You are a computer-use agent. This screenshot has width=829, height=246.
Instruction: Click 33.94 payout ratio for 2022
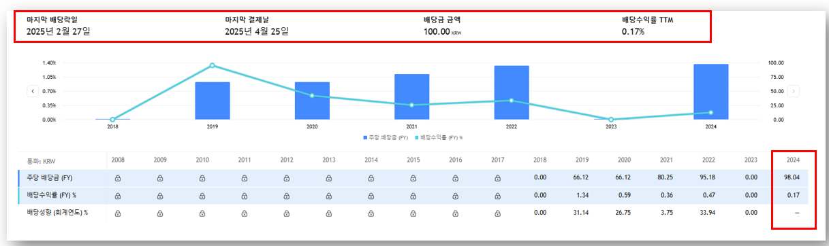click(x=708, y=213)
